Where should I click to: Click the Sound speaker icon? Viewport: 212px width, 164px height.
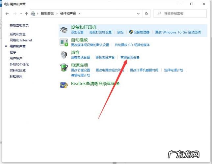pos(64,55)
